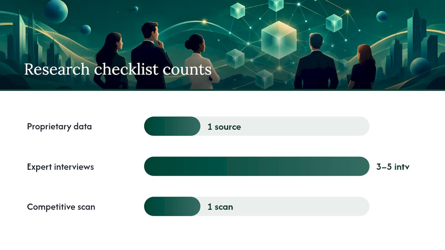Select the "Competitive scan" label

coord(61,207)
